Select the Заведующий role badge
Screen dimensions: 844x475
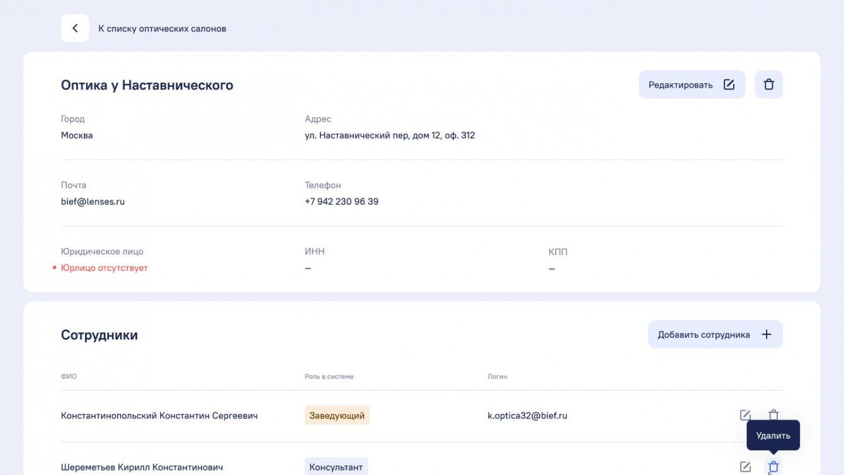point(337,415)
